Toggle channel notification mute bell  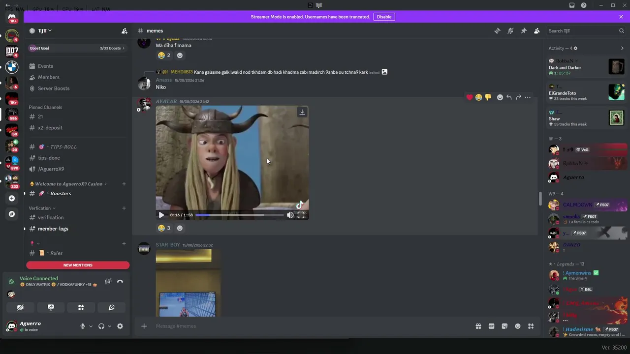point(510,31)
